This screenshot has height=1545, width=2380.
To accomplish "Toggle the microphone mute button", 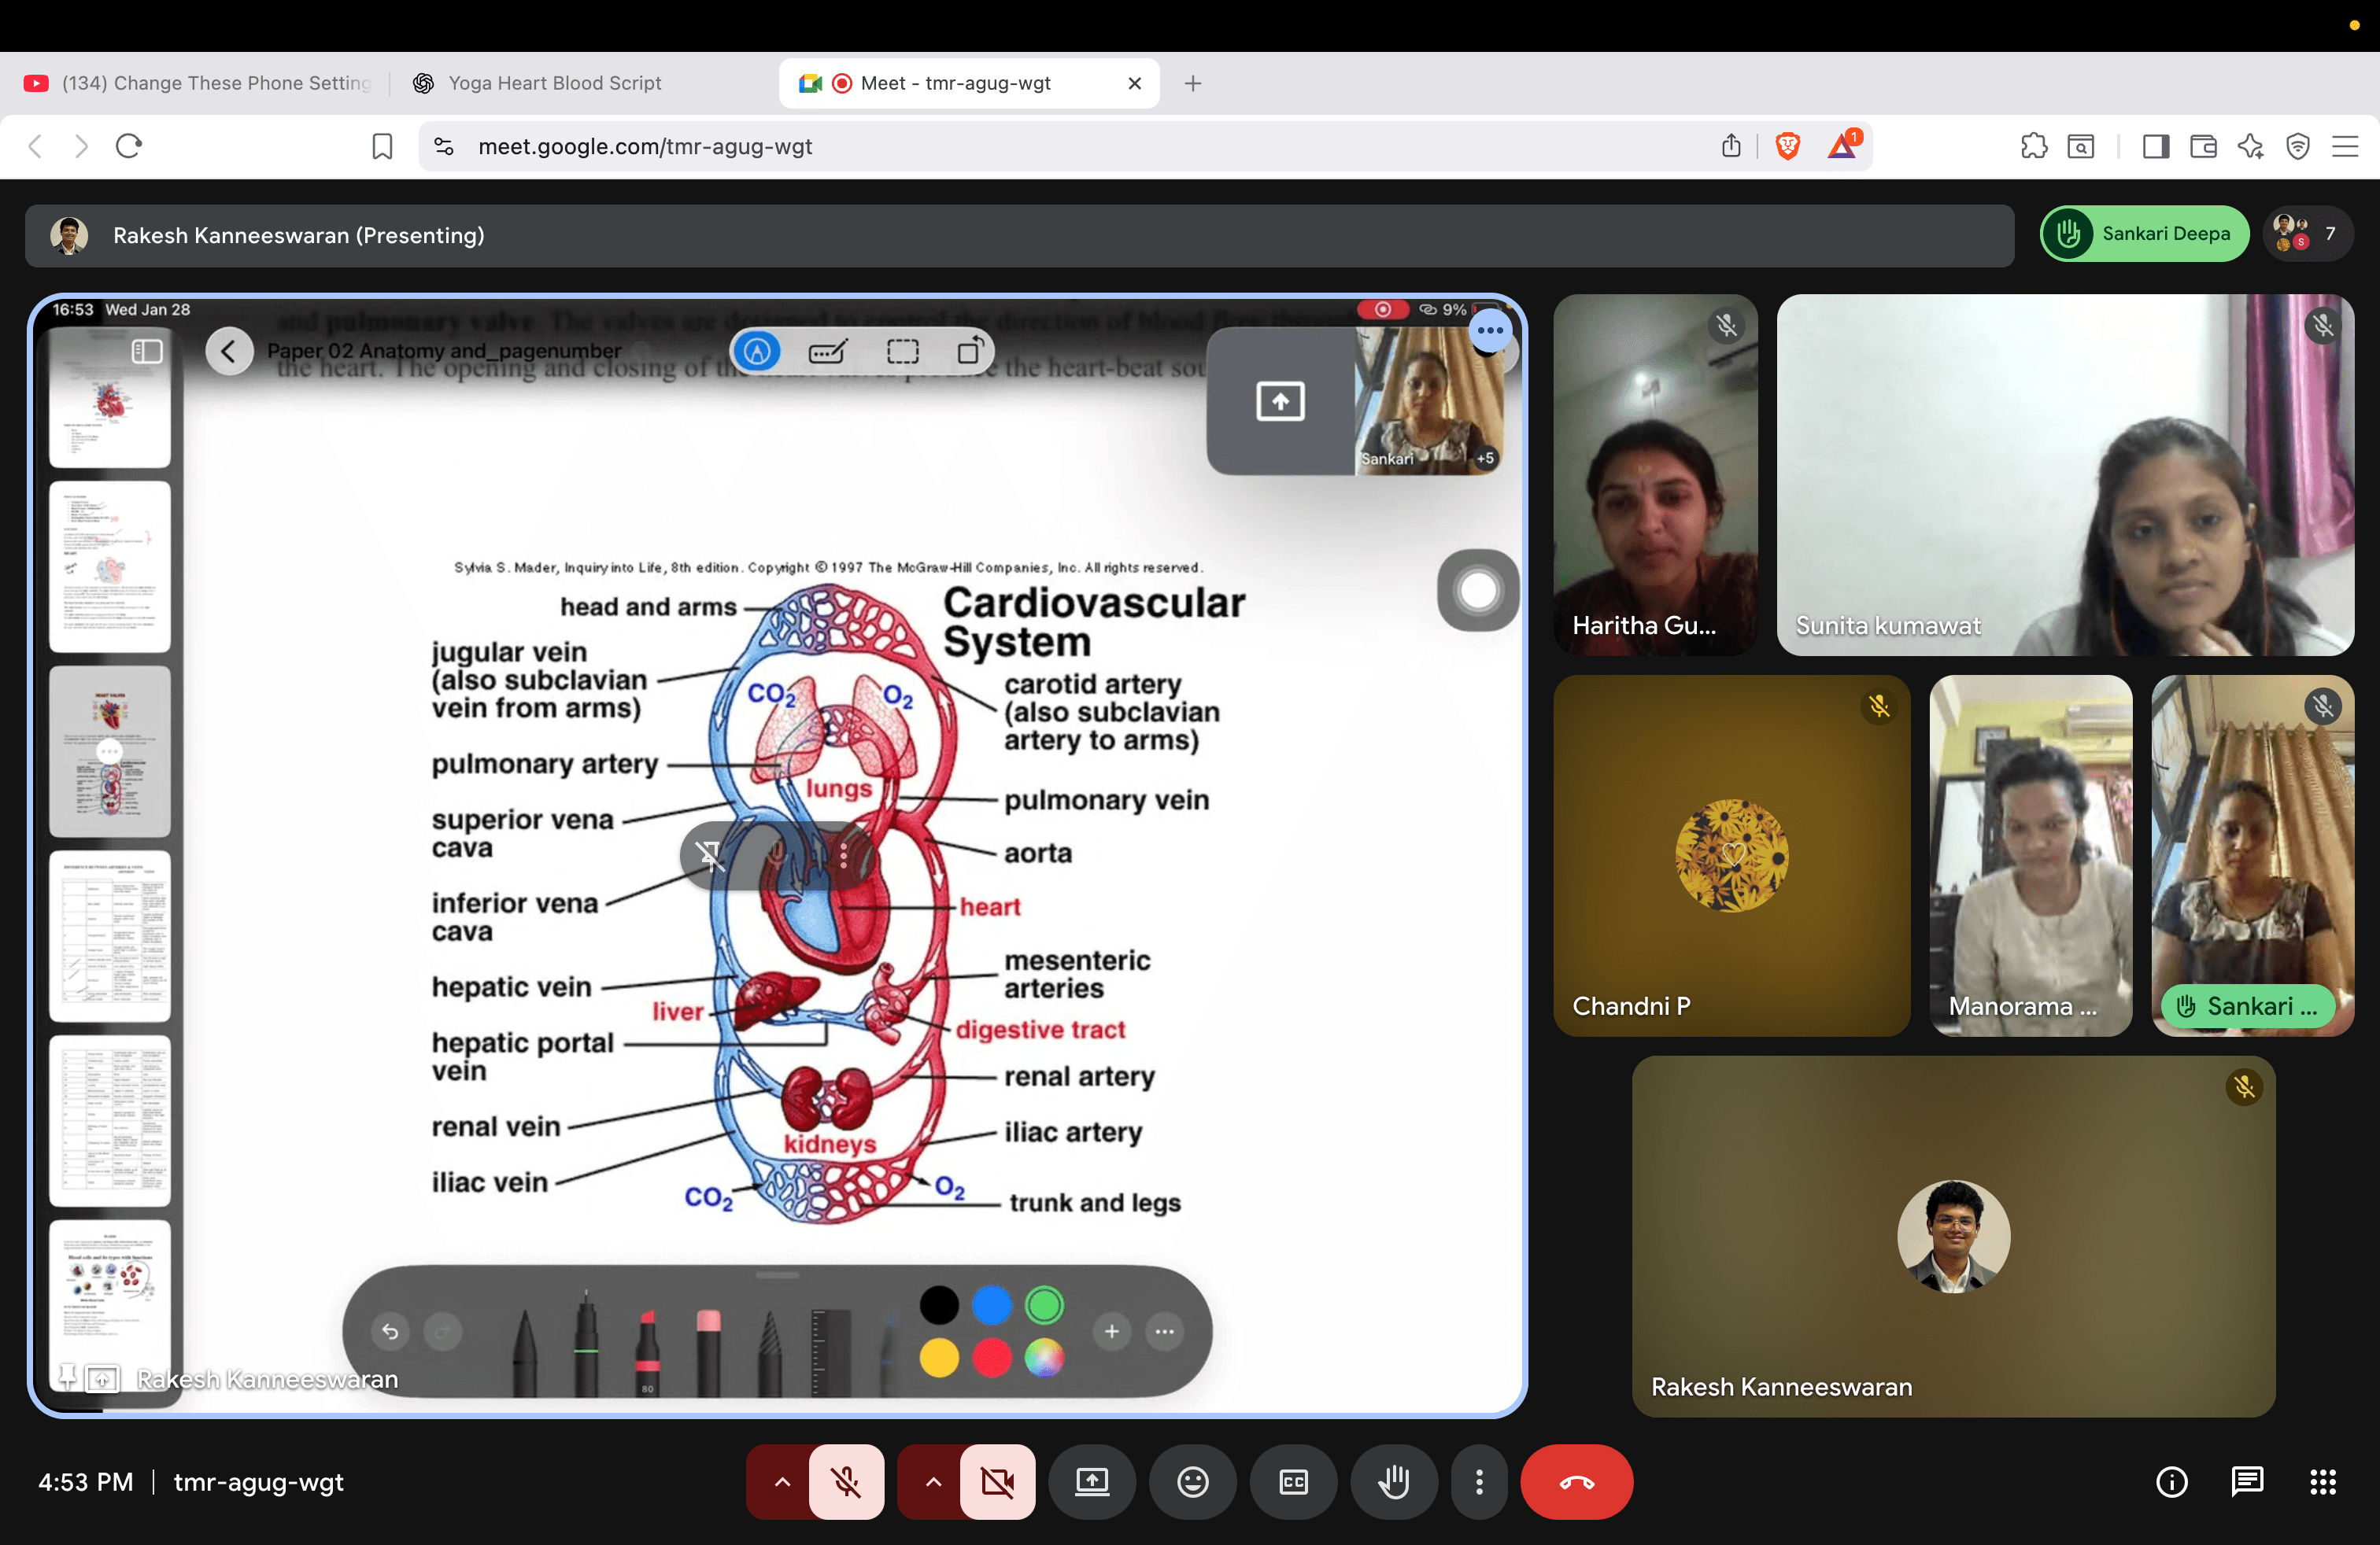I will (846, 1482).
